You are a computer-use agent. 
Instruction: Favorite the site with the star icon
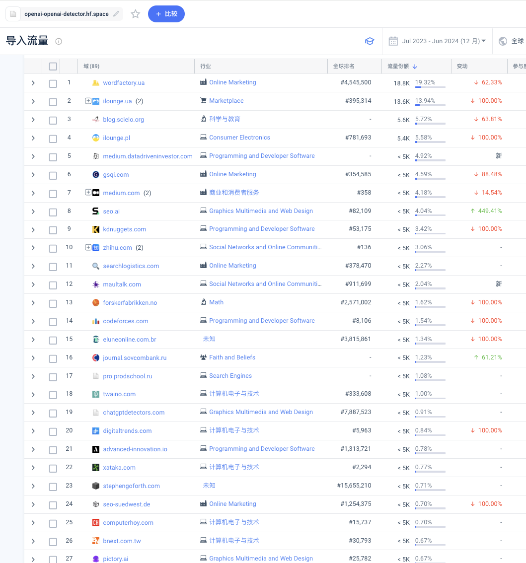coord(136,14)
